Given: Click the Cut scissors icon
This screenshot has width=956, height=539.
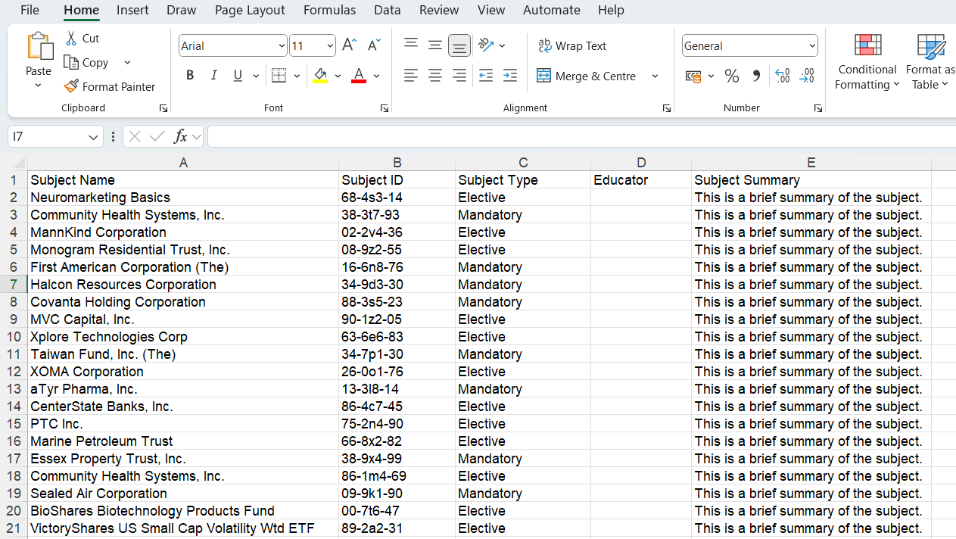Looking at the screenshot, I should (71, 39).
